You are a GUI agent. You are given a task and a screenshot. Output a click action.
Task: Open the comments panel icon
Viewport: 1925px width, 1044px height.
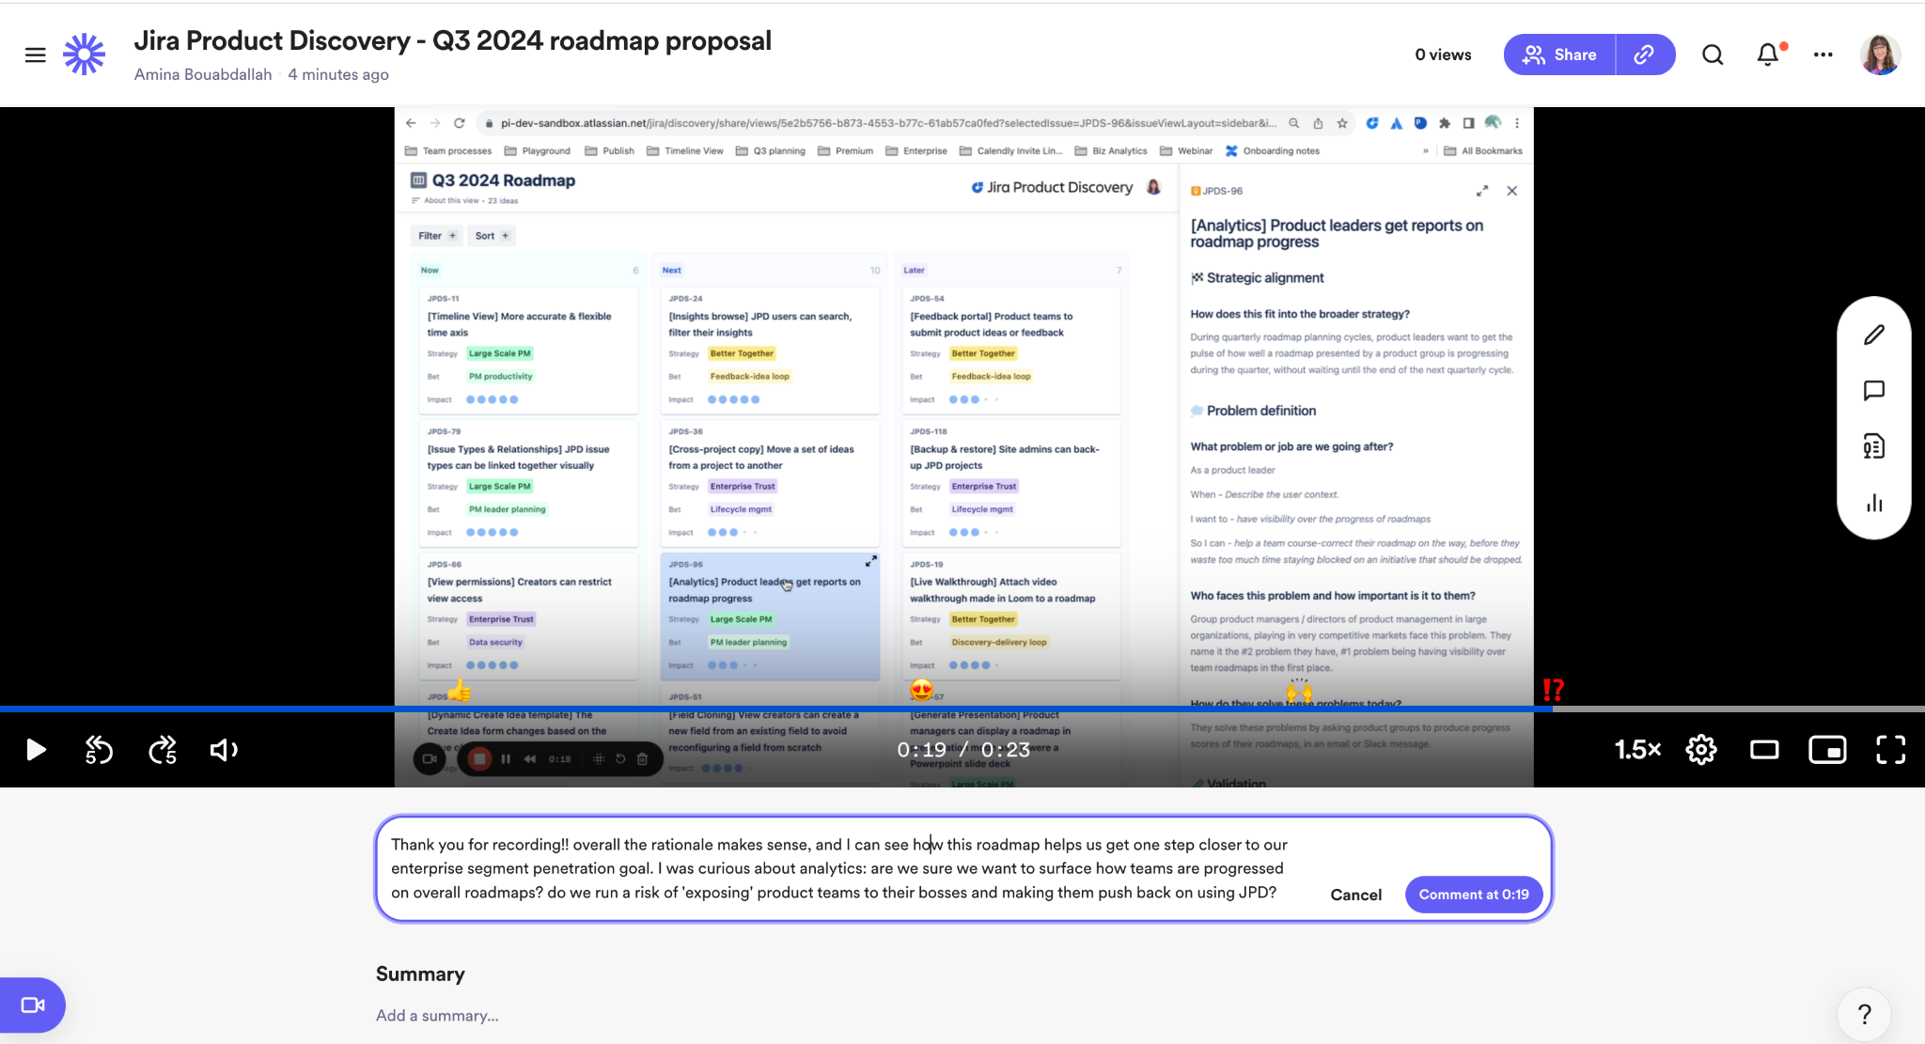[1873, 391]
